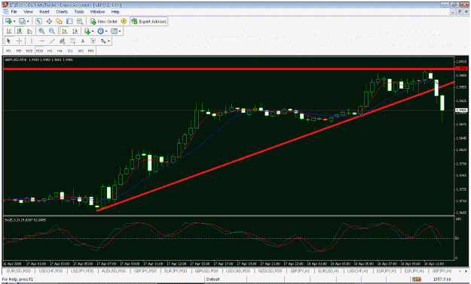Viewport: 471px width, 284px height.
Task: Open the Help menu
Action: 115,12
